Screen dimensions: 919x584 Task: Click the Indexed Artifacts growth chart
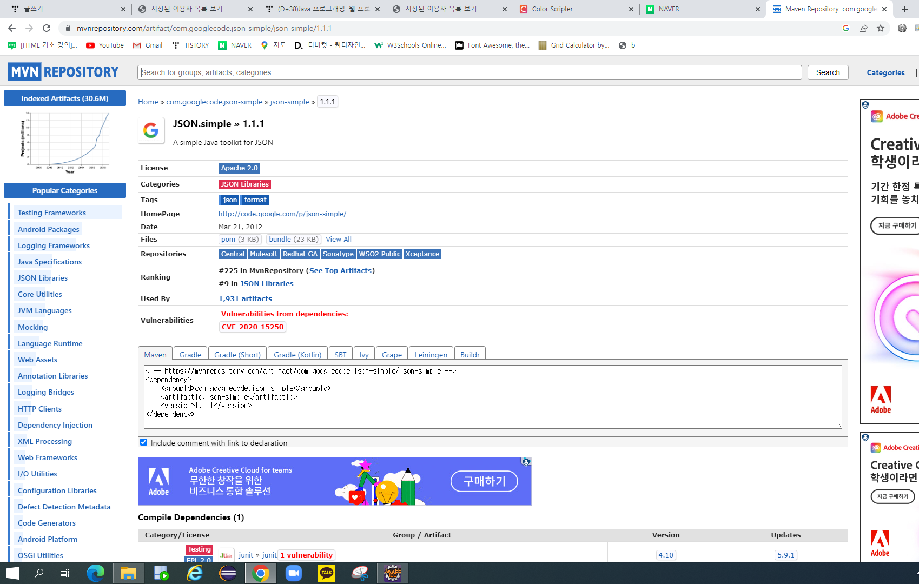tap(65, 142)
